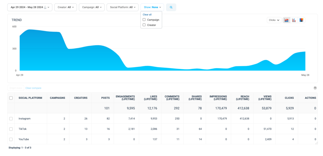
Task: Expand the Creator: All filter
Action: [x=66, y=7]
